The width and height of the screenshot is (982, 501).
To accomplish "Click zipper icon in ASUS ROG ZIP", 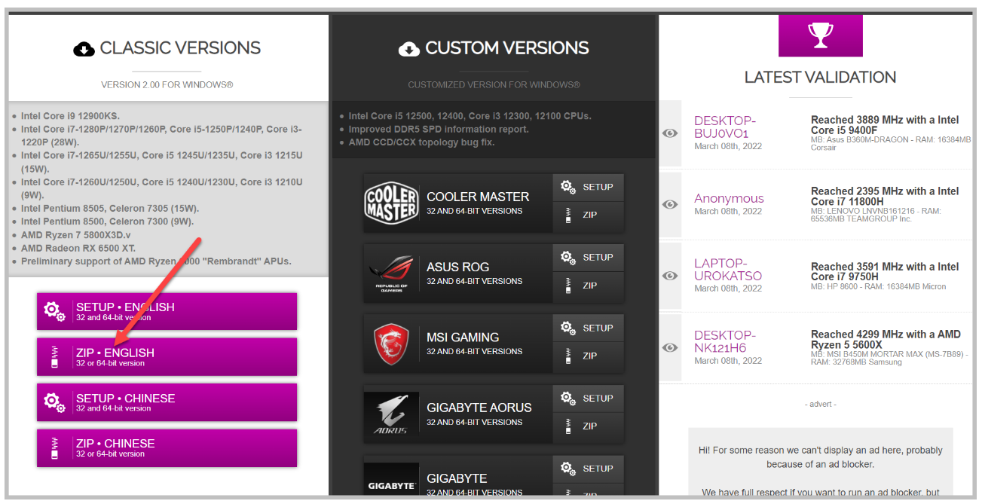I will click(567, 286).
